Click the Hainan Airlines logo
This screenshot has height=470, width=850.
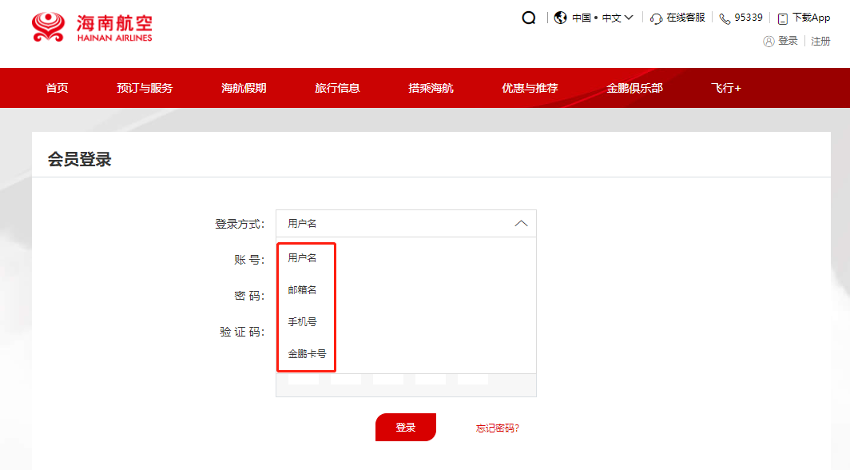pos(92,28)
